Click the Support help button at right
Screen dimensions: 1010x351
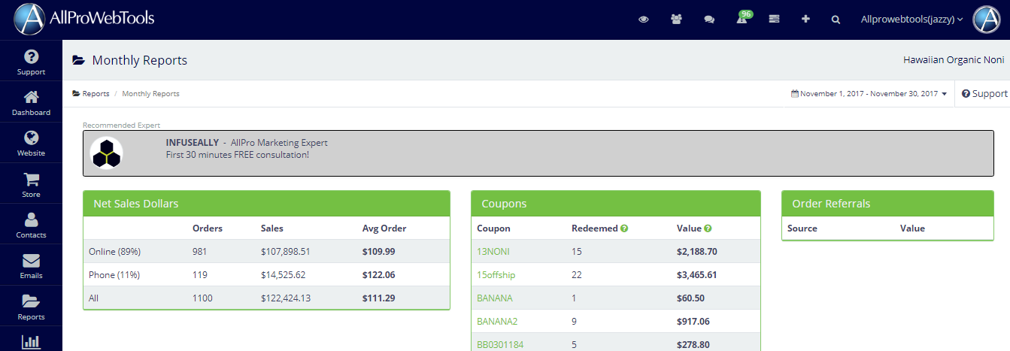pos(984,94)
